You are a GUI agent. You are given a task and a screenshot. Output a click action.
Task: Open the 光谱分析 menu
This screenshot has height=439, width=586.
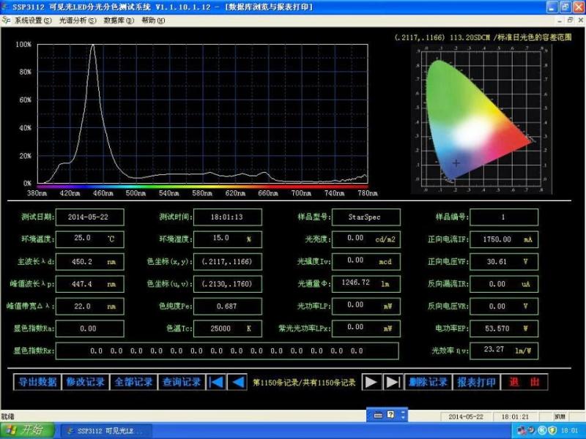[77, 20]
